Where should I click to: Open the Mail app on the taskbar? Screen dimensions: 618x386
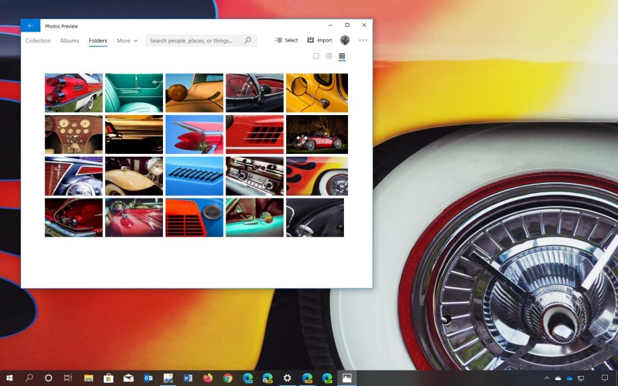(x=128, y=378)
